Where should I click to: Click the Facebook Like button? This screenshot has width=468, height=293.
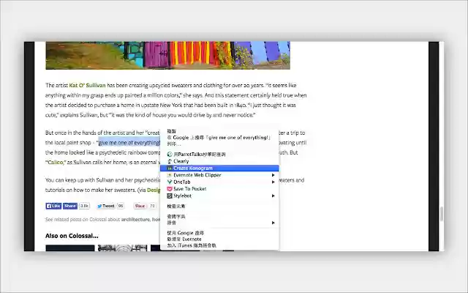coord(53,206)
